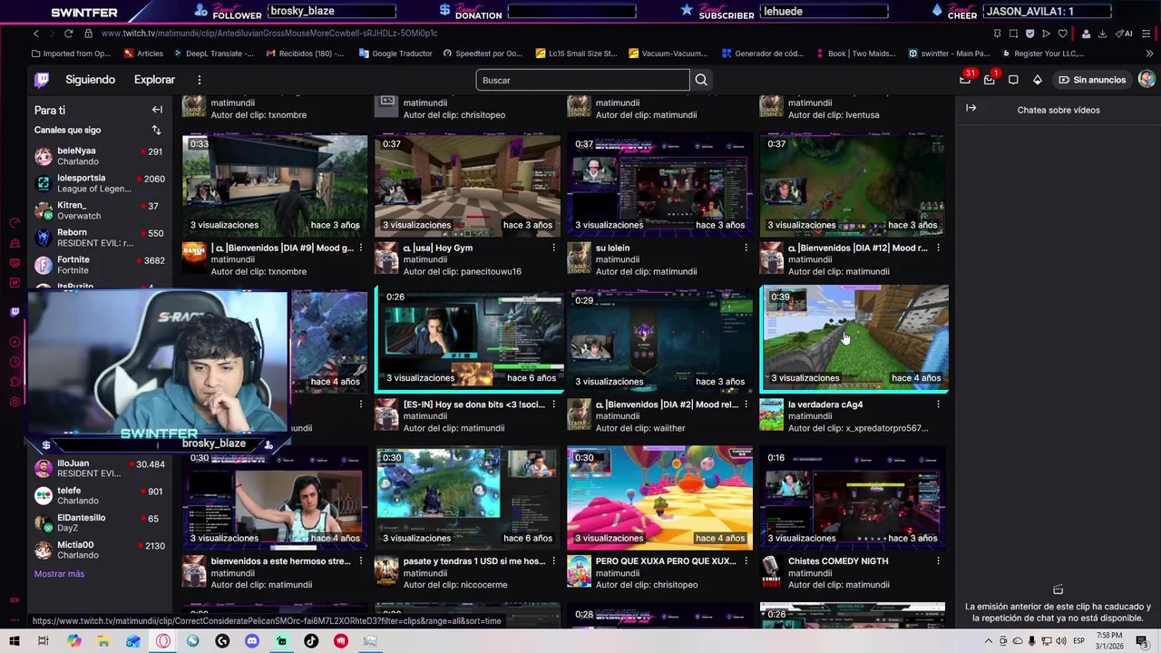Screen dimensions: 1161x653
Task: Open options for Chistes COMEDY NIGTH clip
Action: click(x=938, y=561)
